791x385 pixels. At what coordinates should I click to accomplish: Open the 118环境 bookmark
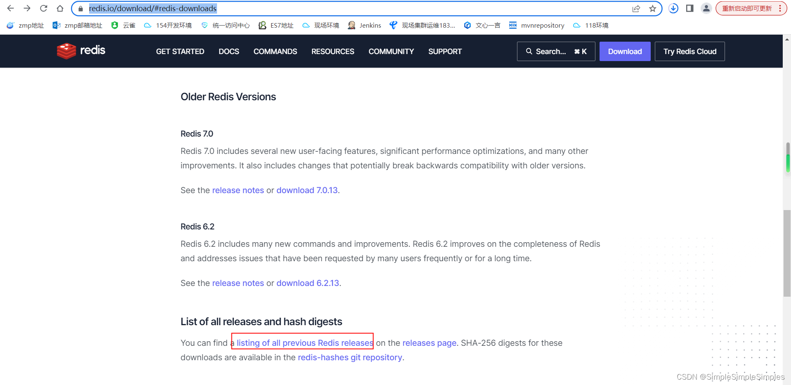591,25
